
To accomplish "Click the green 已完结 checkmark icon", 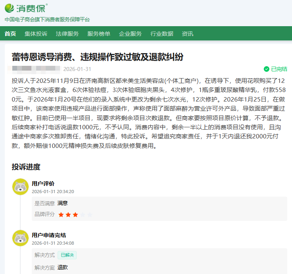I will pyautogui.click(x=266, y=69).
